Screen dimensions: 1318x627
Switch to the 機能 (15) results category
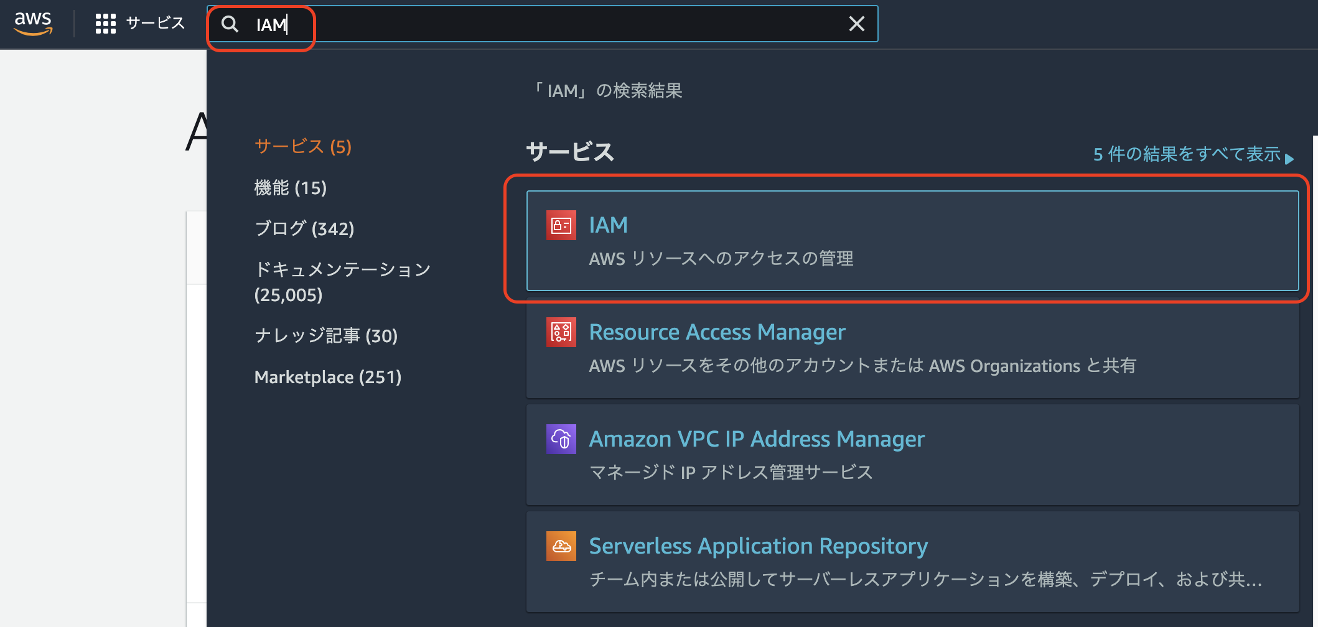[x=290, y=187]
